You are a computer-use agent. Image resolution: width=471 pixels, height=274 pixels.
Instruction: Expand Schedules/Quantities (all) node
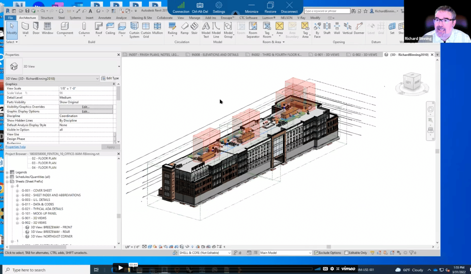(x=7, y=177)
